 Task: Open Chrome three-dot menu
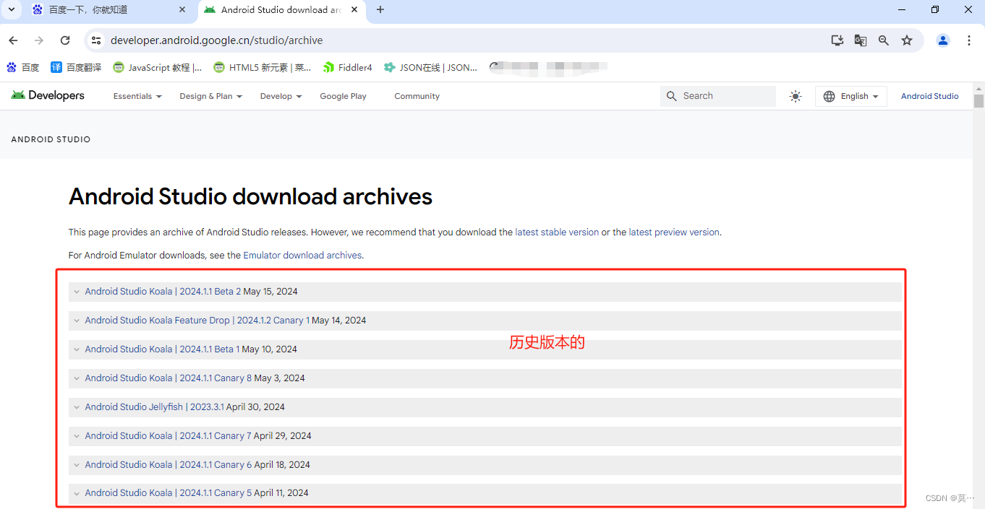point(969,40)
